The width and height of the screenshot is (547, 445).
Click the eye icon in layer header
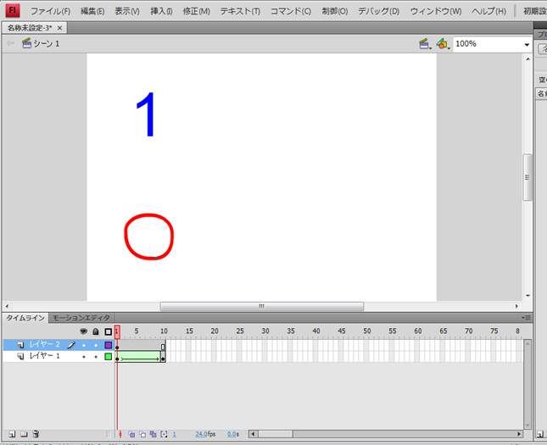tap(83, 331)
